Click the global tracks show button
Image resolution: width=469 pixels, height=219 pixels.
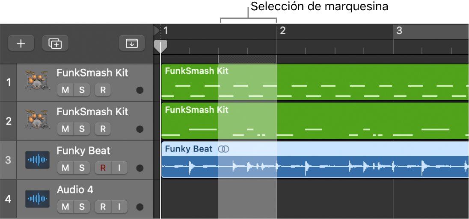coord(131,44)
